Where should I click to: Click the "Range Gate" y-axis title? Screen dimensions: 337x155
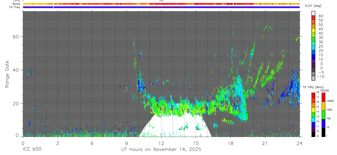click(7, 74)
